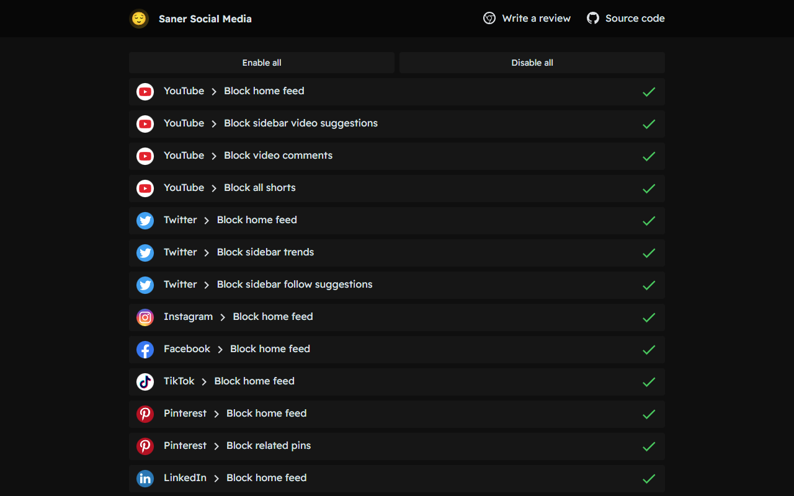Viewport: 794px width, 496px height.
Task: Toggle checkmark for LinkedIn Block home feed
Action: 649,479
